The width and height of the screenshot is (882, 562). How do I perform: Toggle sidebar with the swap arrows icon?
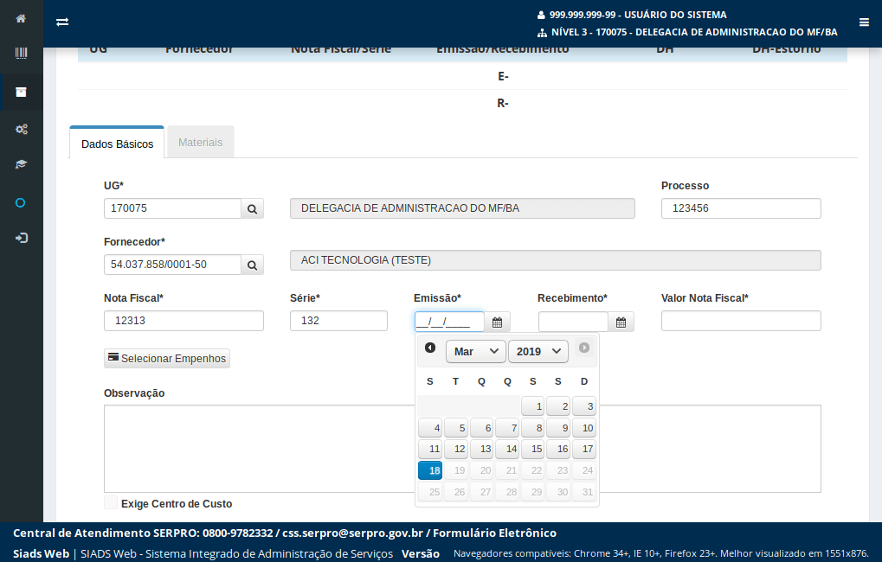(x=62, y=22)
